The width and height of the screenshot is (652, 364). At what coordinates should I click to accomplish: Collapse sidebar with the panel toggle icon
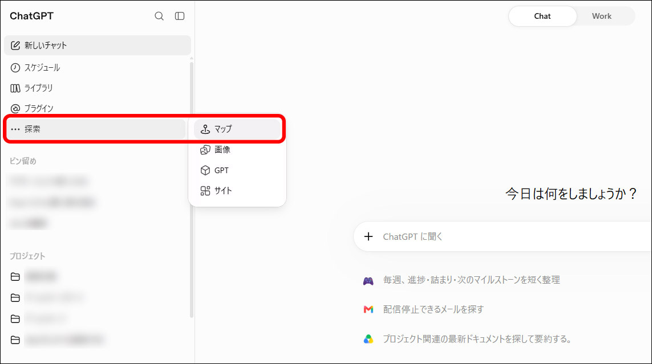pyautogui.click(x=180, y=16)
